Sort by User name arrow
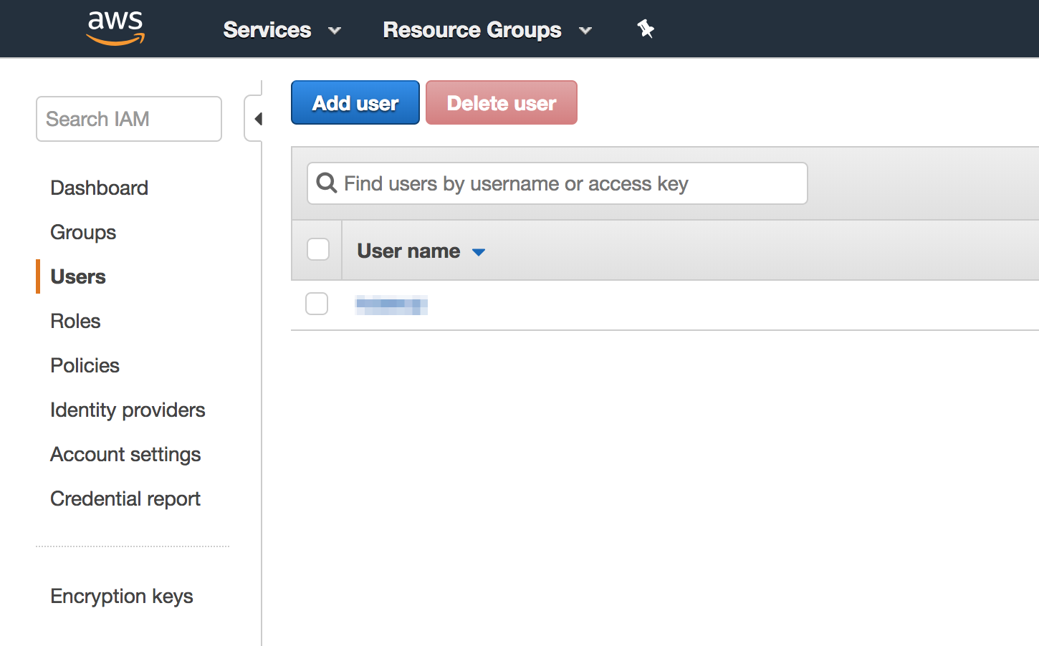This screenshot has width=1039, height=646. tap(479, 252)
